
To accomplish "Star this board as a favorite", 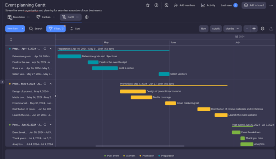I will coord(148,5).
